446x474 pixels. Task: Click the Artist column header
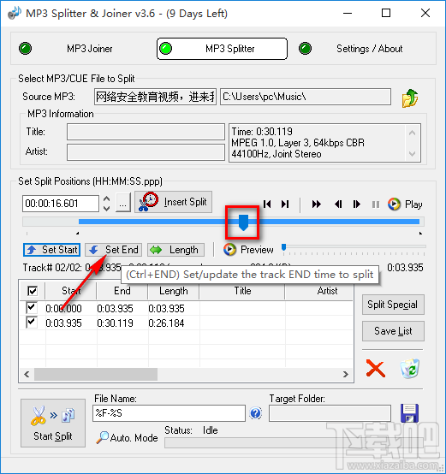319,291
